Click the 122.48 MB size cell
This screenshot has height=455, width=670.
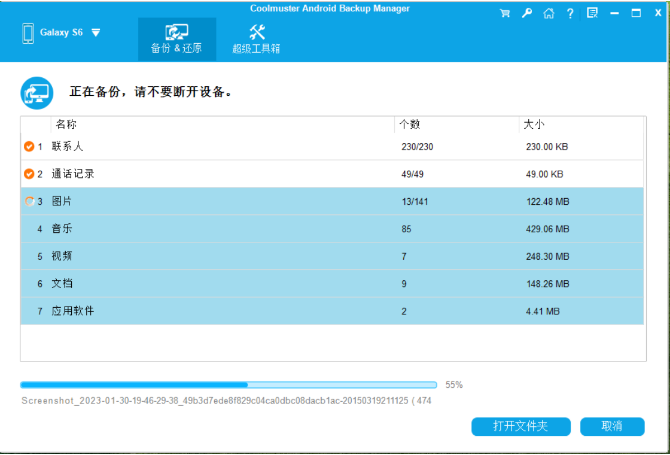[x=548, y=202]
